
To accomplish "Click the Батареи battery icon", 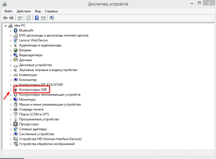I will point(15,50).
